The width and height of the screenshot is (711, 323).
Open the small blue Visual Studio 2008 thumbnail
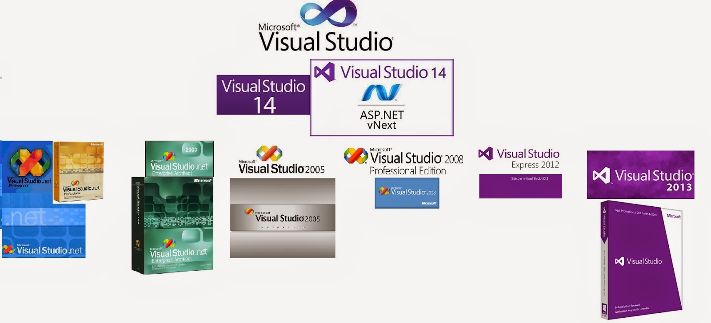coord(407,193)
